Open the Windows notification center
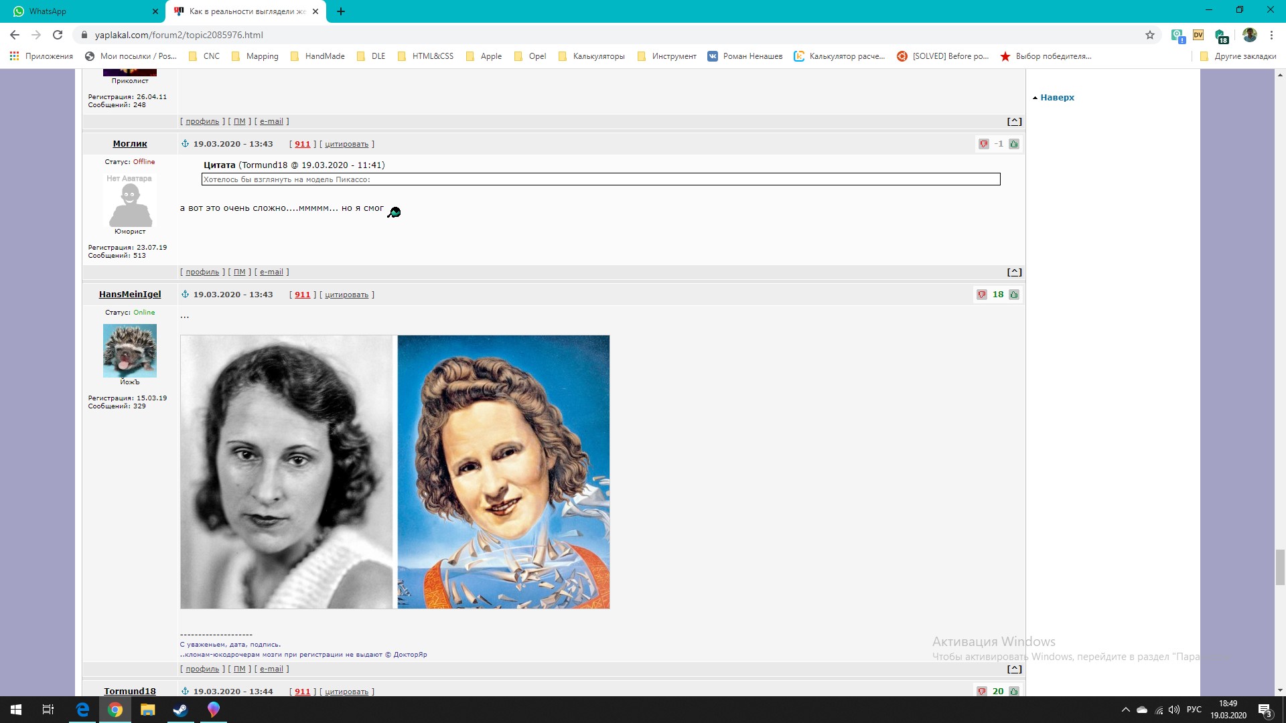 click(1265, 710)
